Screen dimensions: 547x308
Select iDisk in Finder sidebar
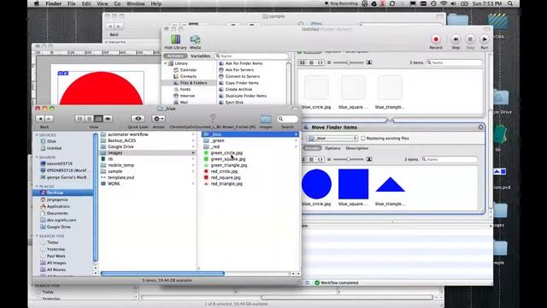[x=51, y=141]
